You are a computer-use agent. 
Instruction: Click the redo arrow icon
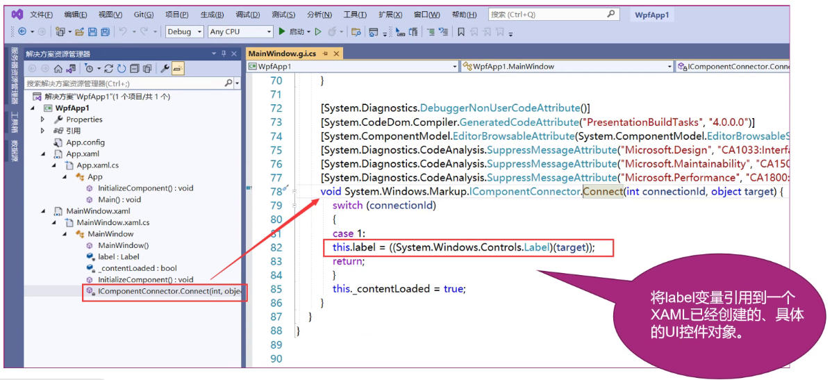click(144, 32)
